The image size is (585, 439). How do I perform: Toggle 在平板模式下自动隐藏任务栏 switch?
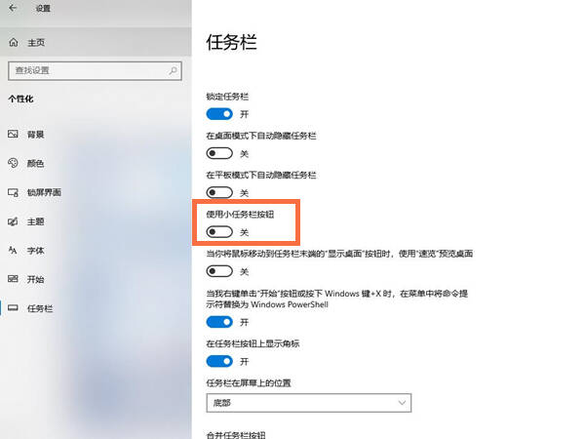tap(219, 192)
